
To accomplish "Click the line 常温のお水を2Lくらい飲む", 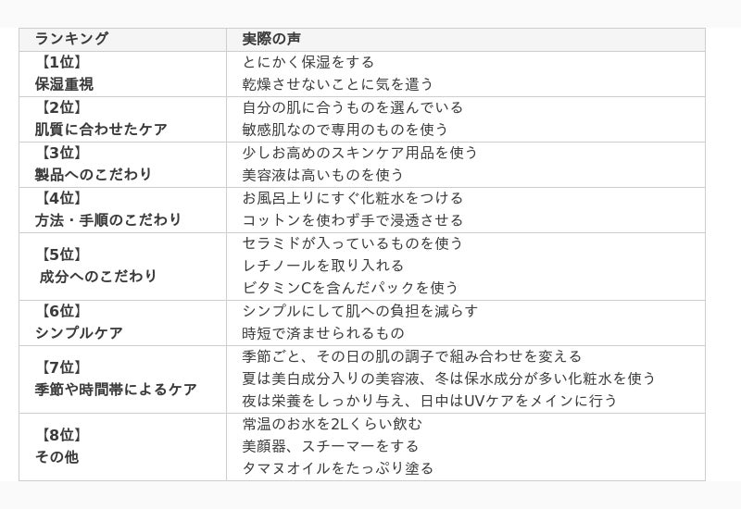I will (332, 424).
